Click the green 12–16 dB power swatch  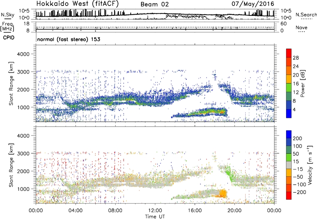[x=289, y=87]
